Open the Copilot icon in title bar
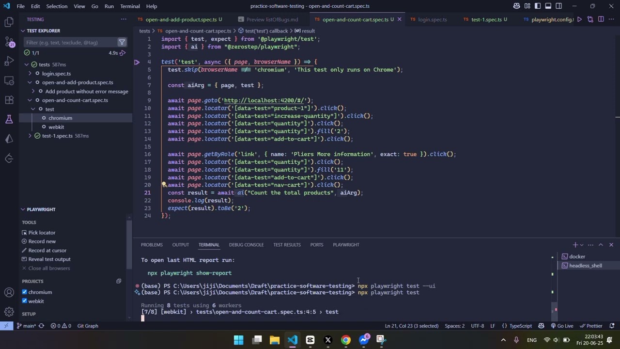The height and width of the screenshot is (349, 620). pyautogui.click(x=516, y=6)
